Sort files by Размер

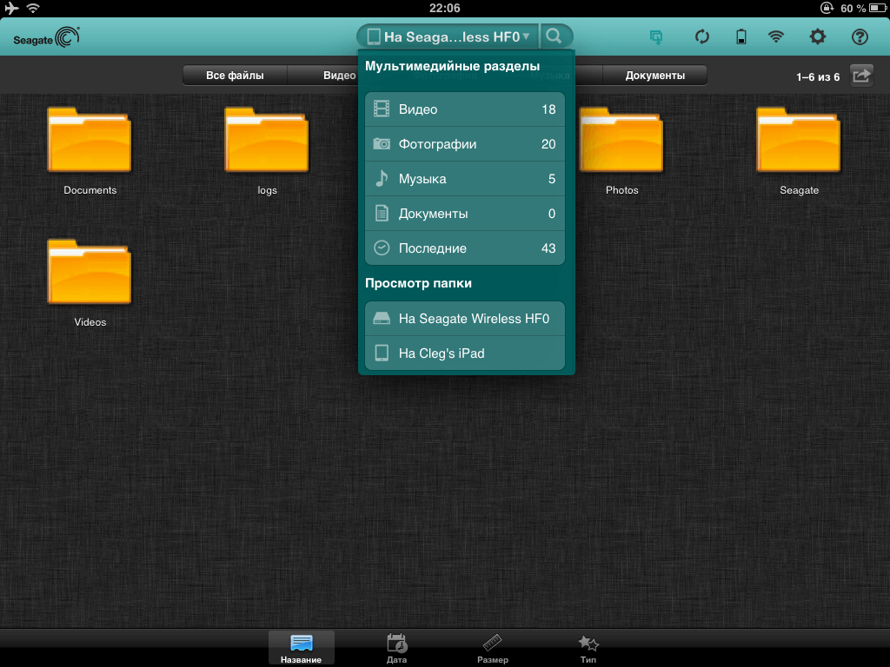[x=492, y=648]
